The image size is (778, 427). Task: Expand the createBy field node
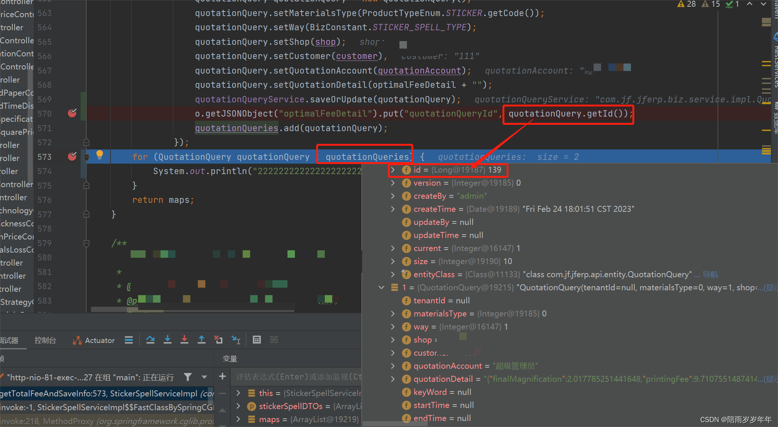click(x=393, y=196)
